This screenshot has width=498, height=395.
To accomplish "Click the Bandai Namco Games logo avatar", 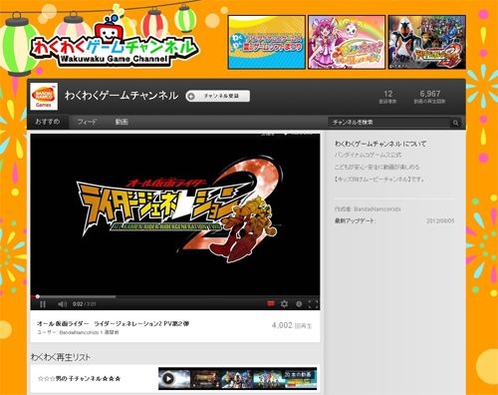I will (44, 97).
